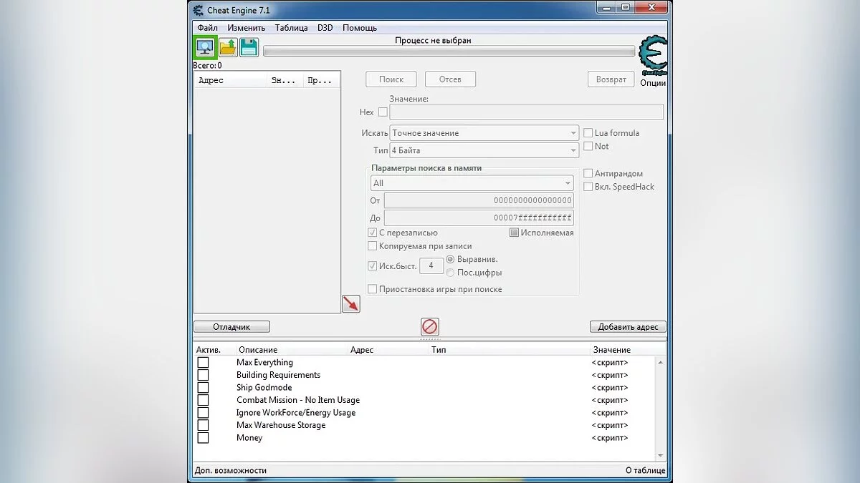Open the process selector computer icon
Screen dimensions: 860x483
tap(206, 47)
